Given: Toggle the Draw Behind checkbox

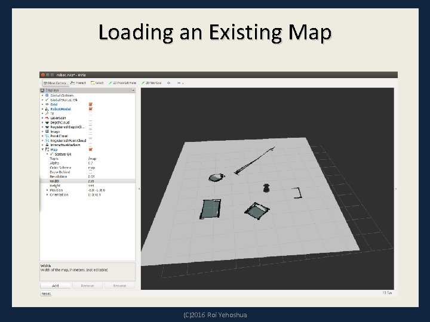Looking at the screenshot, I should (91, 172).
